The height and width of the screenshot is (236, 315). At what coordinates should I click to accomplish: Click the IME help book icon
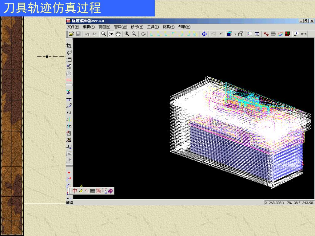pos(110,191)
